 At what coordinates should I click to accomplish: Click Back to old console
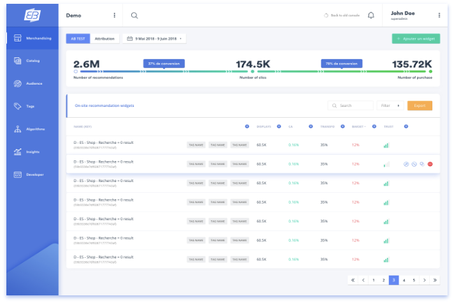[342, 15]
